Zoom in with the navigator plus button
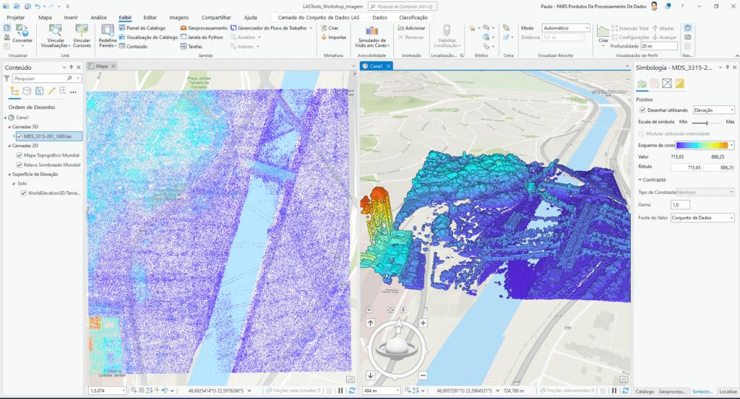Screen dimensions: 740x399 (x=423, y=323)
